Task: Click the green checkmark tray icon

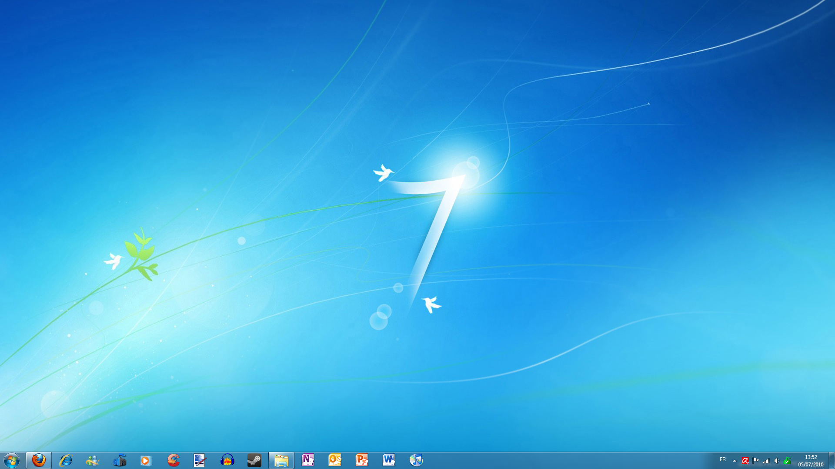Action: point(787,461)
